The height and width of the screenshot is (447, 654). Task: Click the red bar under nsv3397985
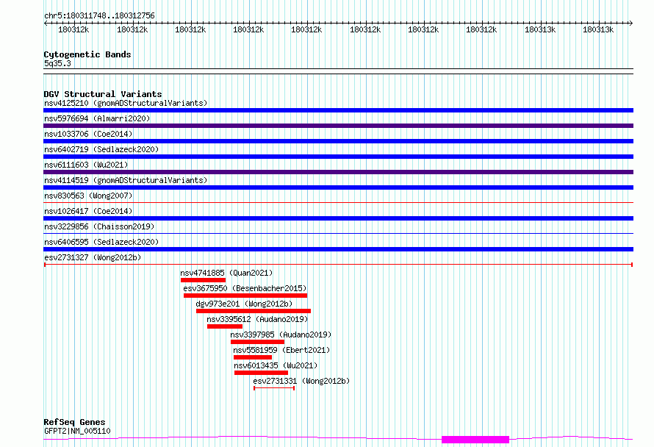[257, 342]
